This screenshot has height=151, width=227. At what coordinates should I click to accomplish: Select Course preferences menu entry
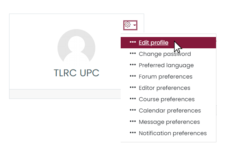coord(166,99)
